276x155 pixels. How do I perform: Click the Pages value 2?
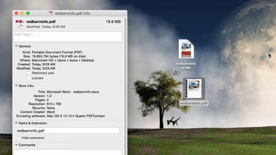pos(48,100)
